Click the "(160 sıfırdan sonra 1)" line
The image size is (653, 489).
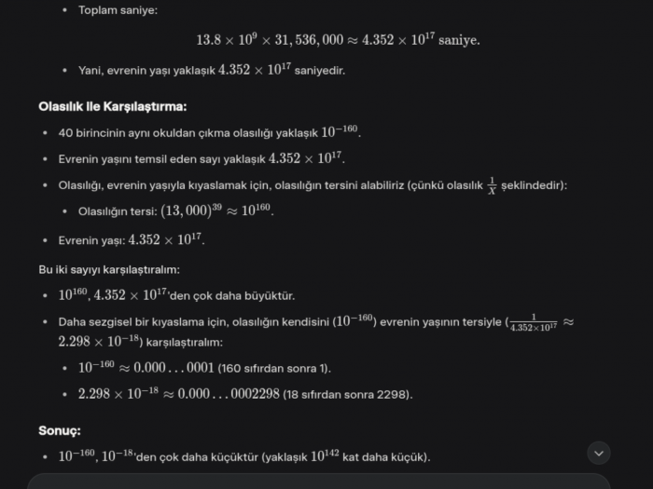204,368
